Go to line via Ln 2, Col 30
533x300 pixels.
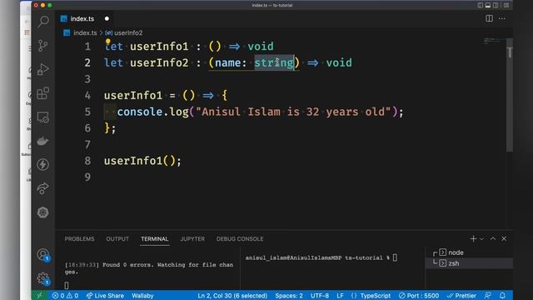pos(232,296)
